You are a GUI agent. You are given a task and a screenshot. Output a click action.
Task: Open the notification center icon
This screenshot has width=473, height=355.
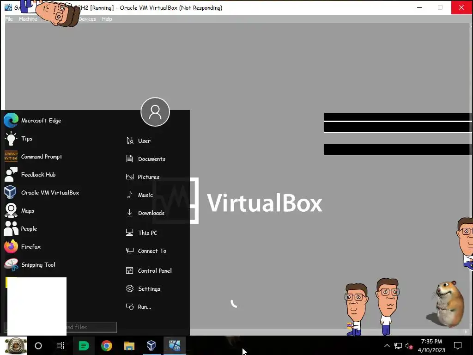pyautogui.click(x=458, y=346)
